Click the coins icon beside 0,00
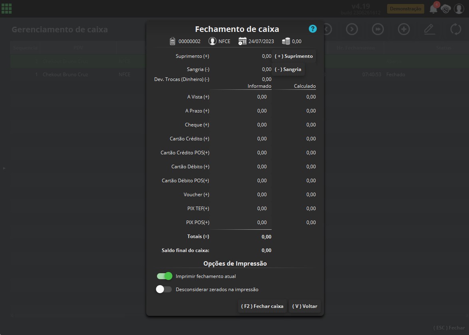 coord(286,41)
